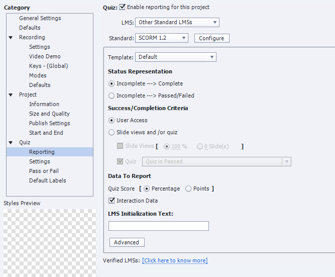
Task: Collapse the Project category arrow
Action: coord(11,95)
